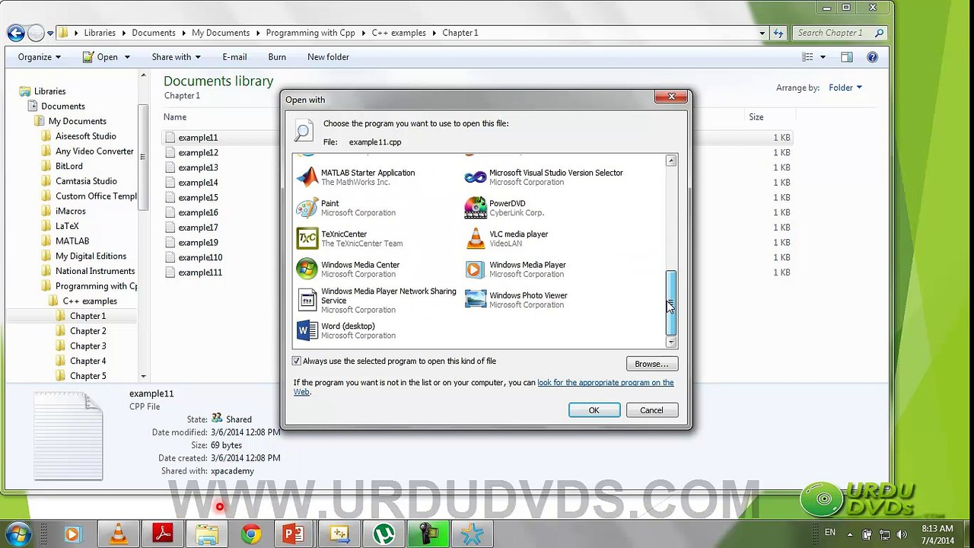Click the volume icon in system tray

[x=903, y=534]
